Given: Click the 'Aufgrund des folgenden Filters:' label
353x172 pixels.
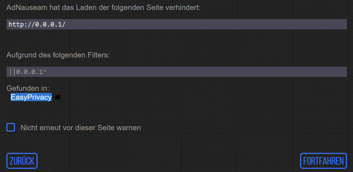Looking at the screenshot, I should [59, 55].
